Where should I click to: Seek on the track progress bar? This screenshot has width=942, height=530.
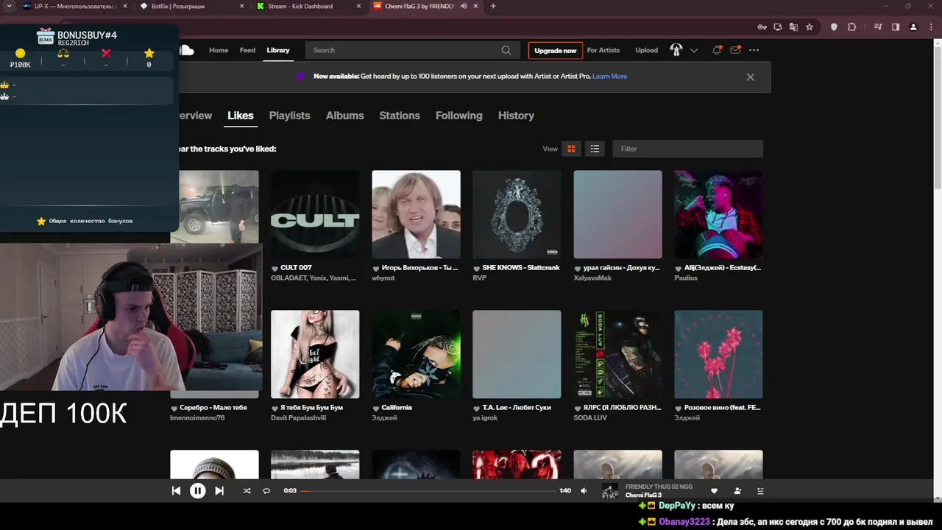coord(428,491)
